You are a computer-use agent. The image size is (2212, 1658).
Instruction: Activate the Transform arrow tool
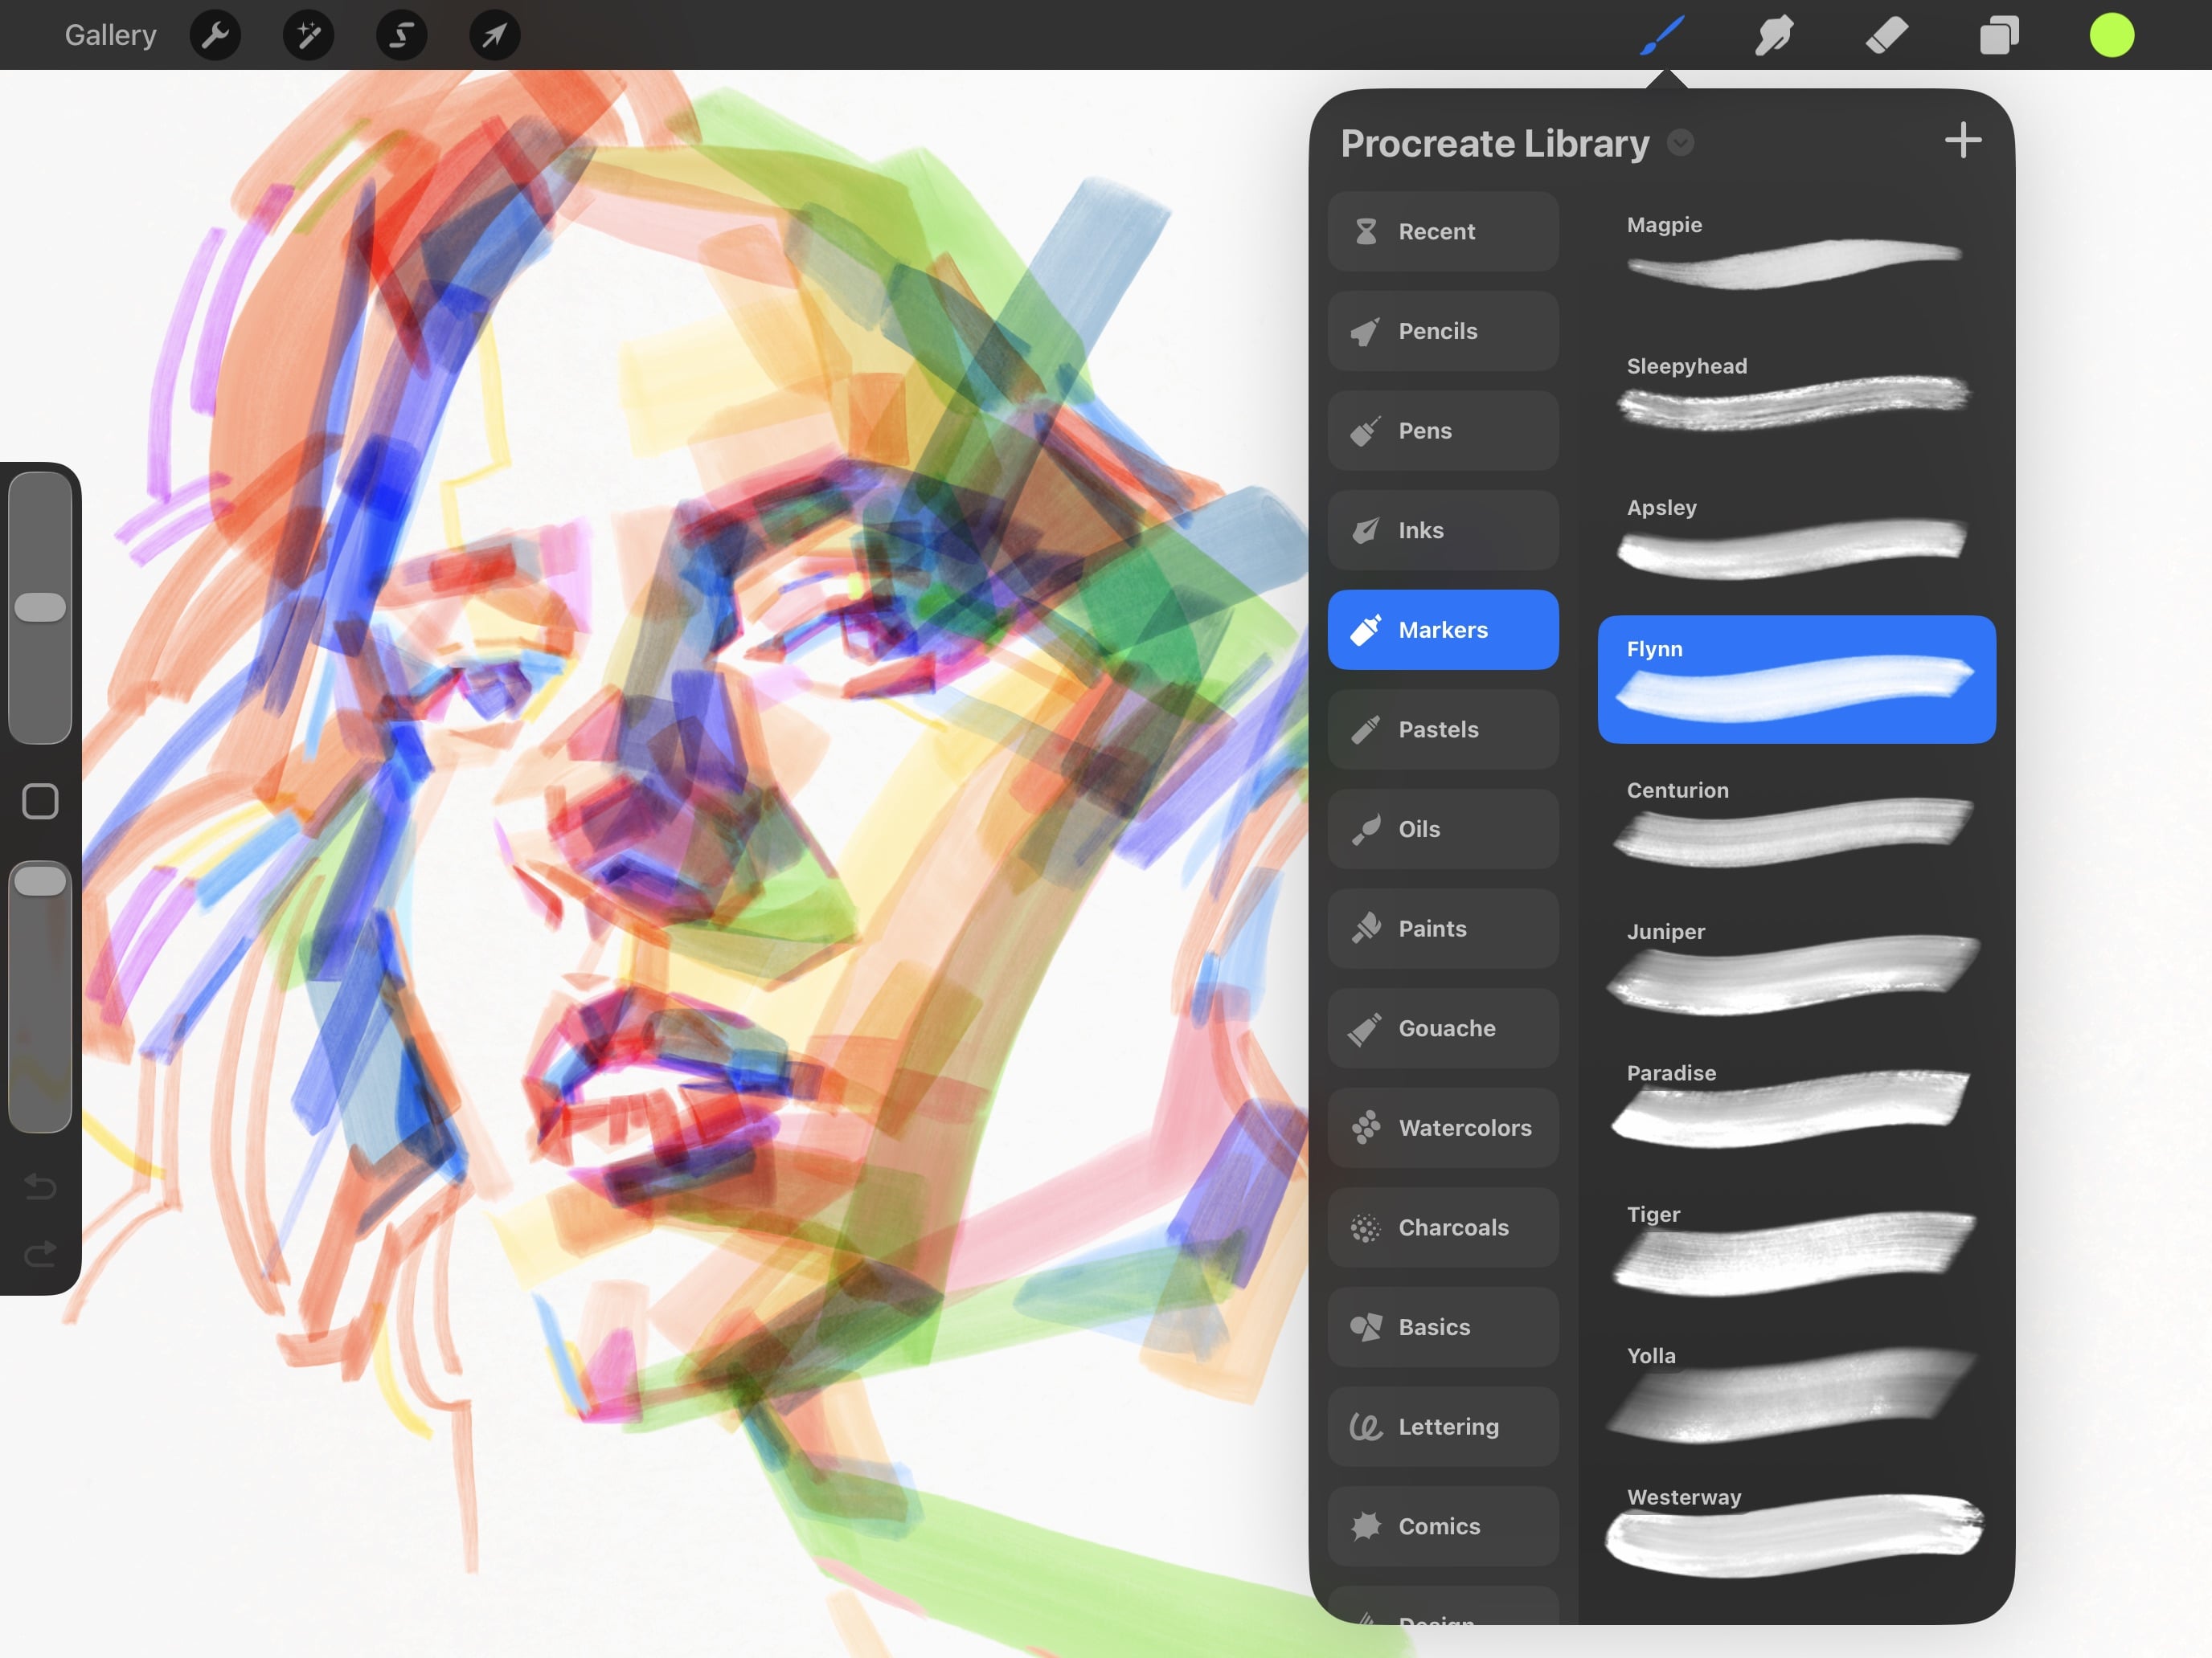tap(494, 34)
